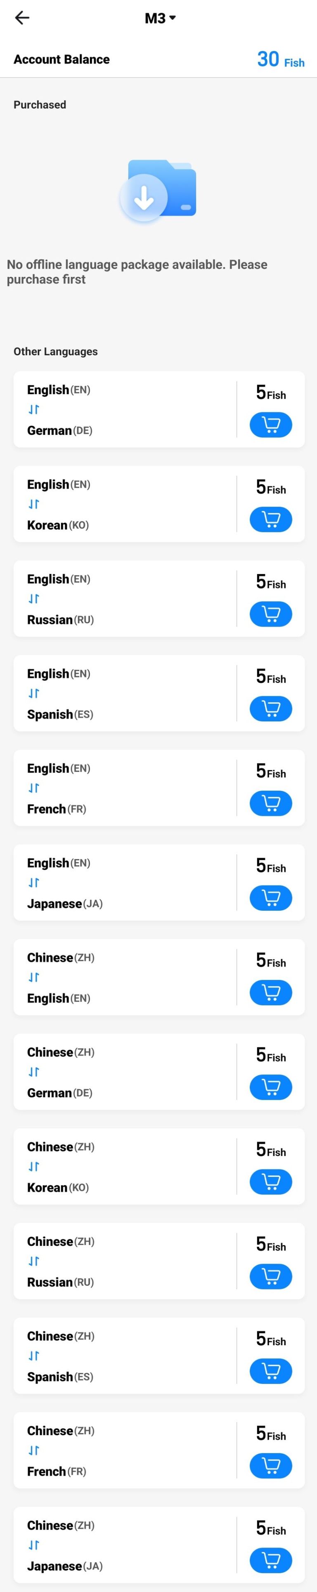Viewport: 317px width, 1592px height.
Task: Add English-Japanese package to cart
Action: pos(271,898)
